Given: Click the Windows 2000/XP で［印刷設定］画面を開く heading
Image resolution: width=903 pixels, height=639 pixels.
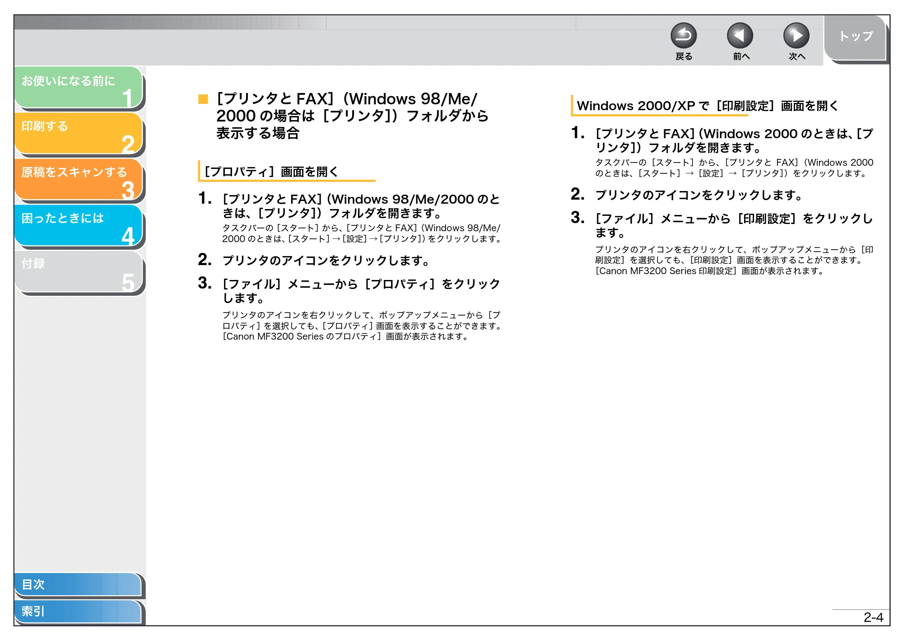Looking at the screenshot, I should click(x=707, y=106).
